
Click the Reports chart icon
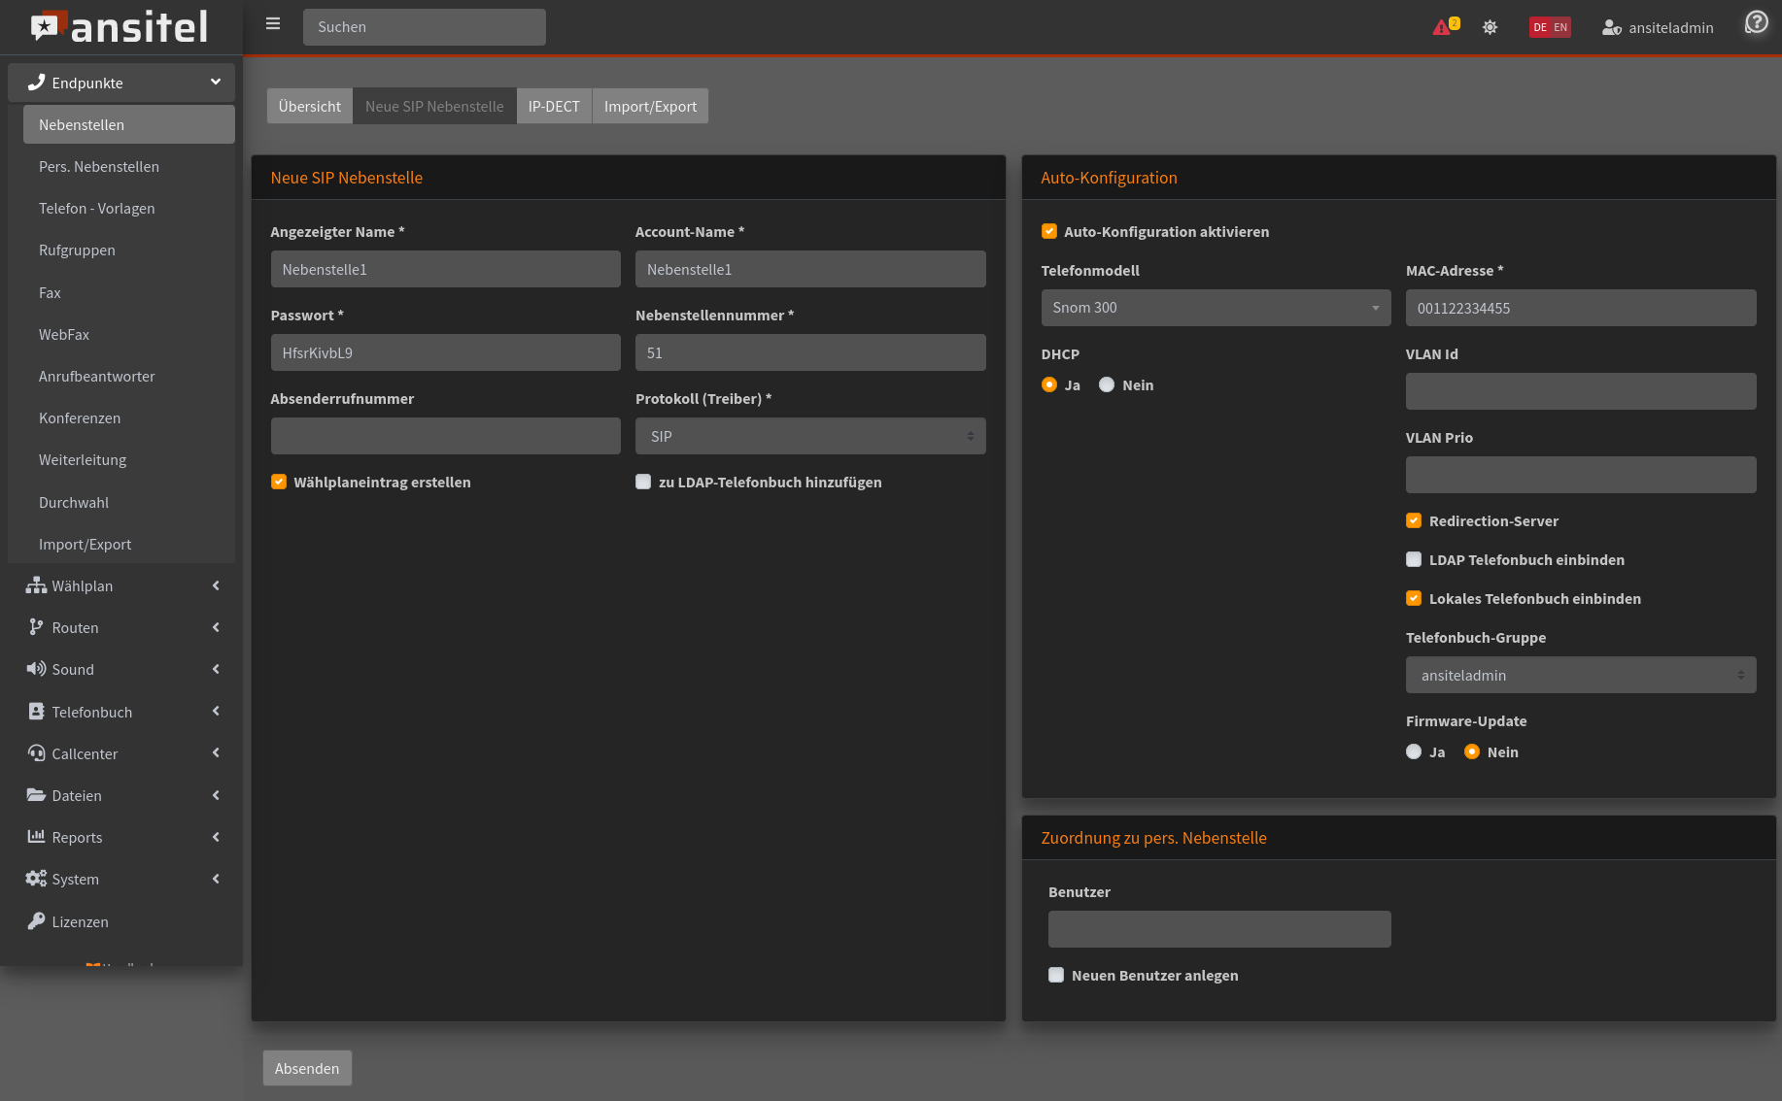tap(36, 837)
